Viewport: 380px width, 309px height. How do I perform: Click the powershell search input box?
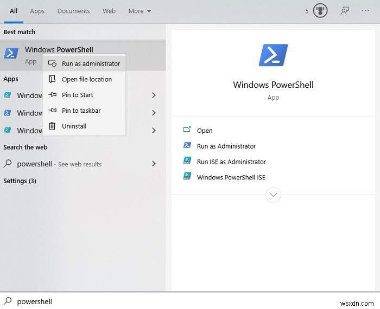[x=190, y=301]
